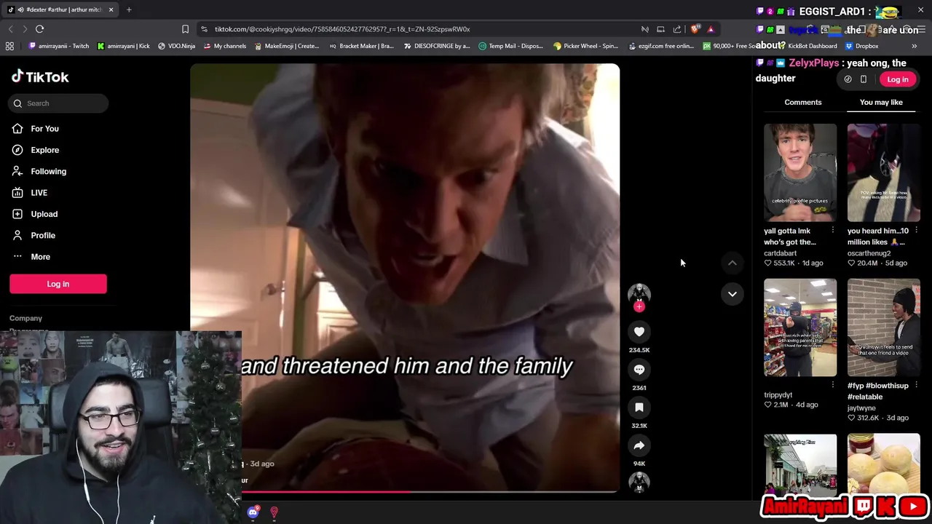
Task: Open the amirrayani | Kick bookmark
Action: click(x=123, y=46)
